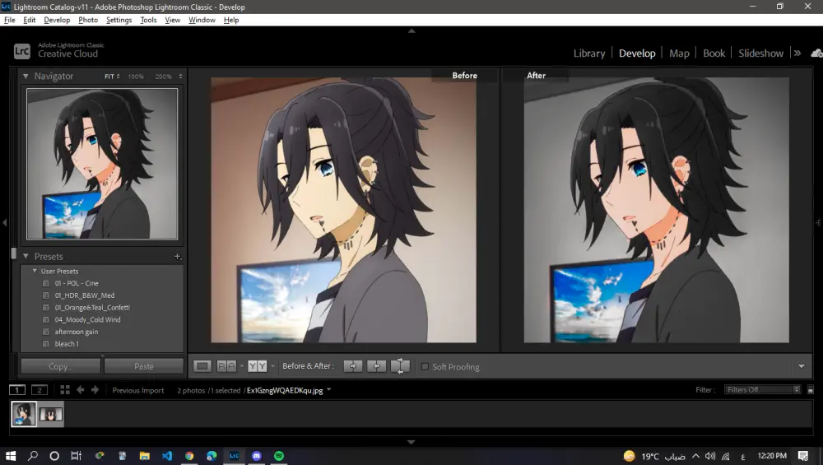Image resolution: width=823 pixels, height=465 pixels.
Task: Open Spotify from the taskbar
Action: tap(279, 456)
